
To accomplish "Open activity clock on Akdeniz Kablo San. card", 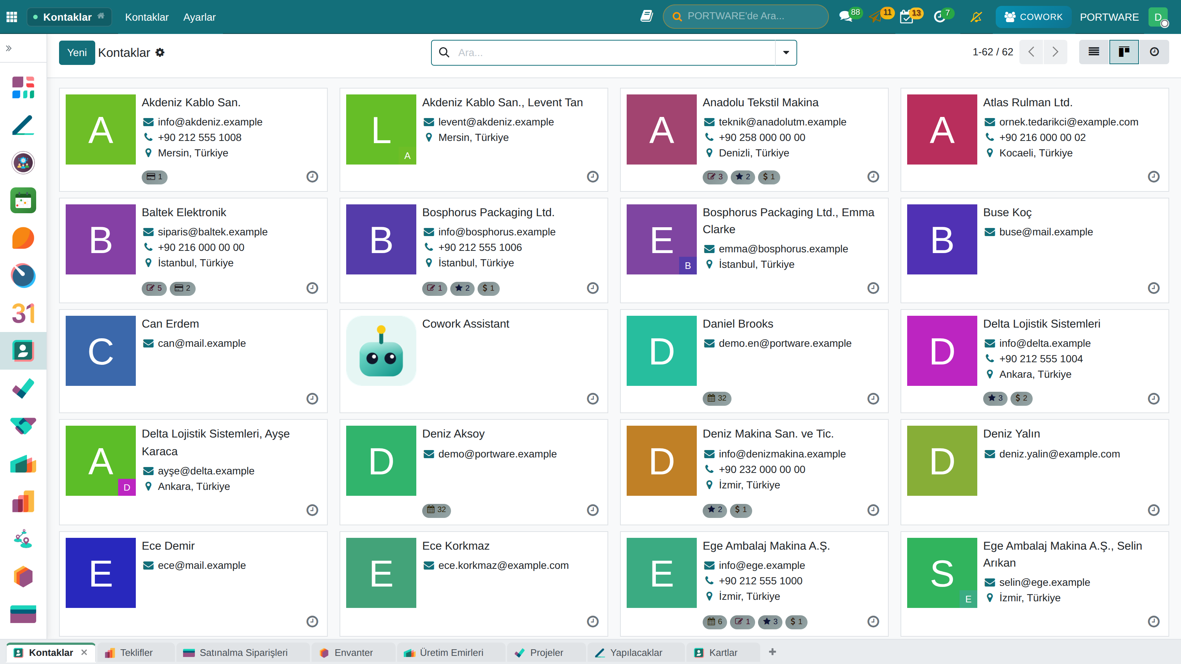I will click(x=312, y=176).
